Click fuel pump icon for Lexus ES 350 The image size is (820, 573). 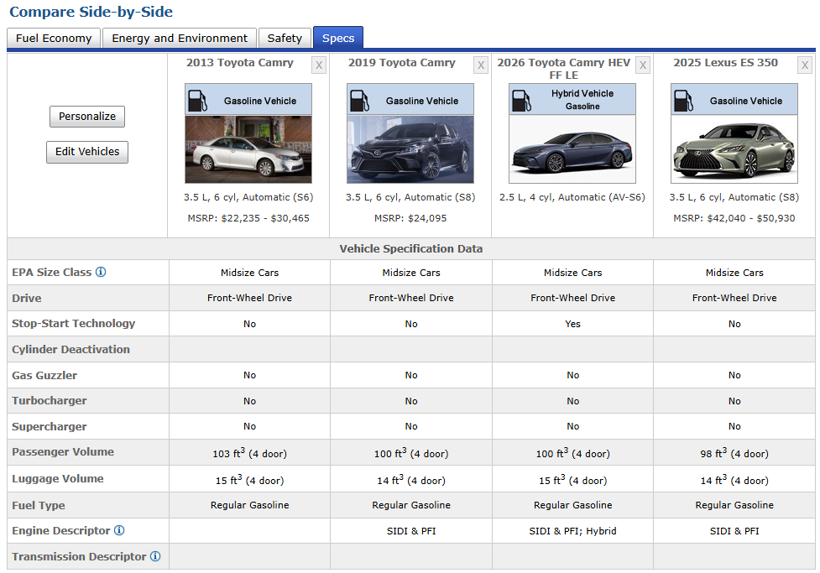pyautogui.click(x=683, y=100)
